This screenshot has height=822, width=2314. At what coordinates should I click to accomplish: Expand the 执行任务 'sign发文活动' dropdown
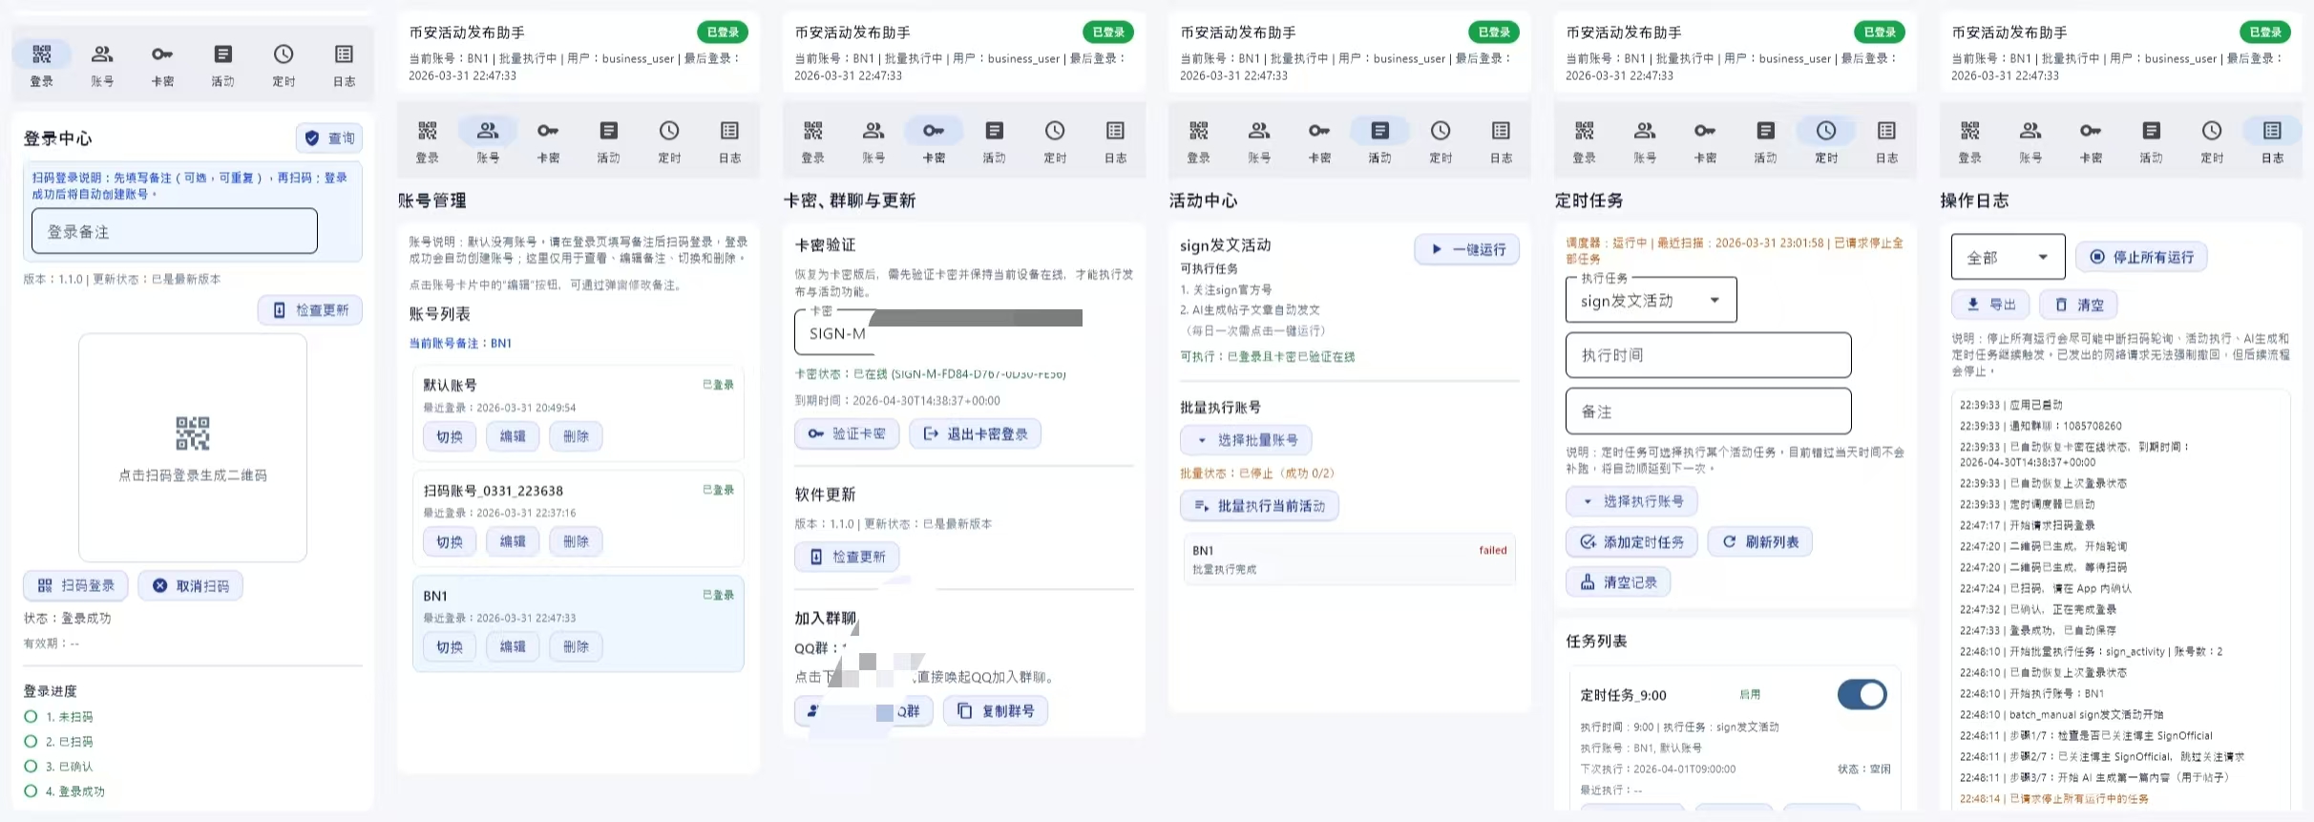point(1651,301)
